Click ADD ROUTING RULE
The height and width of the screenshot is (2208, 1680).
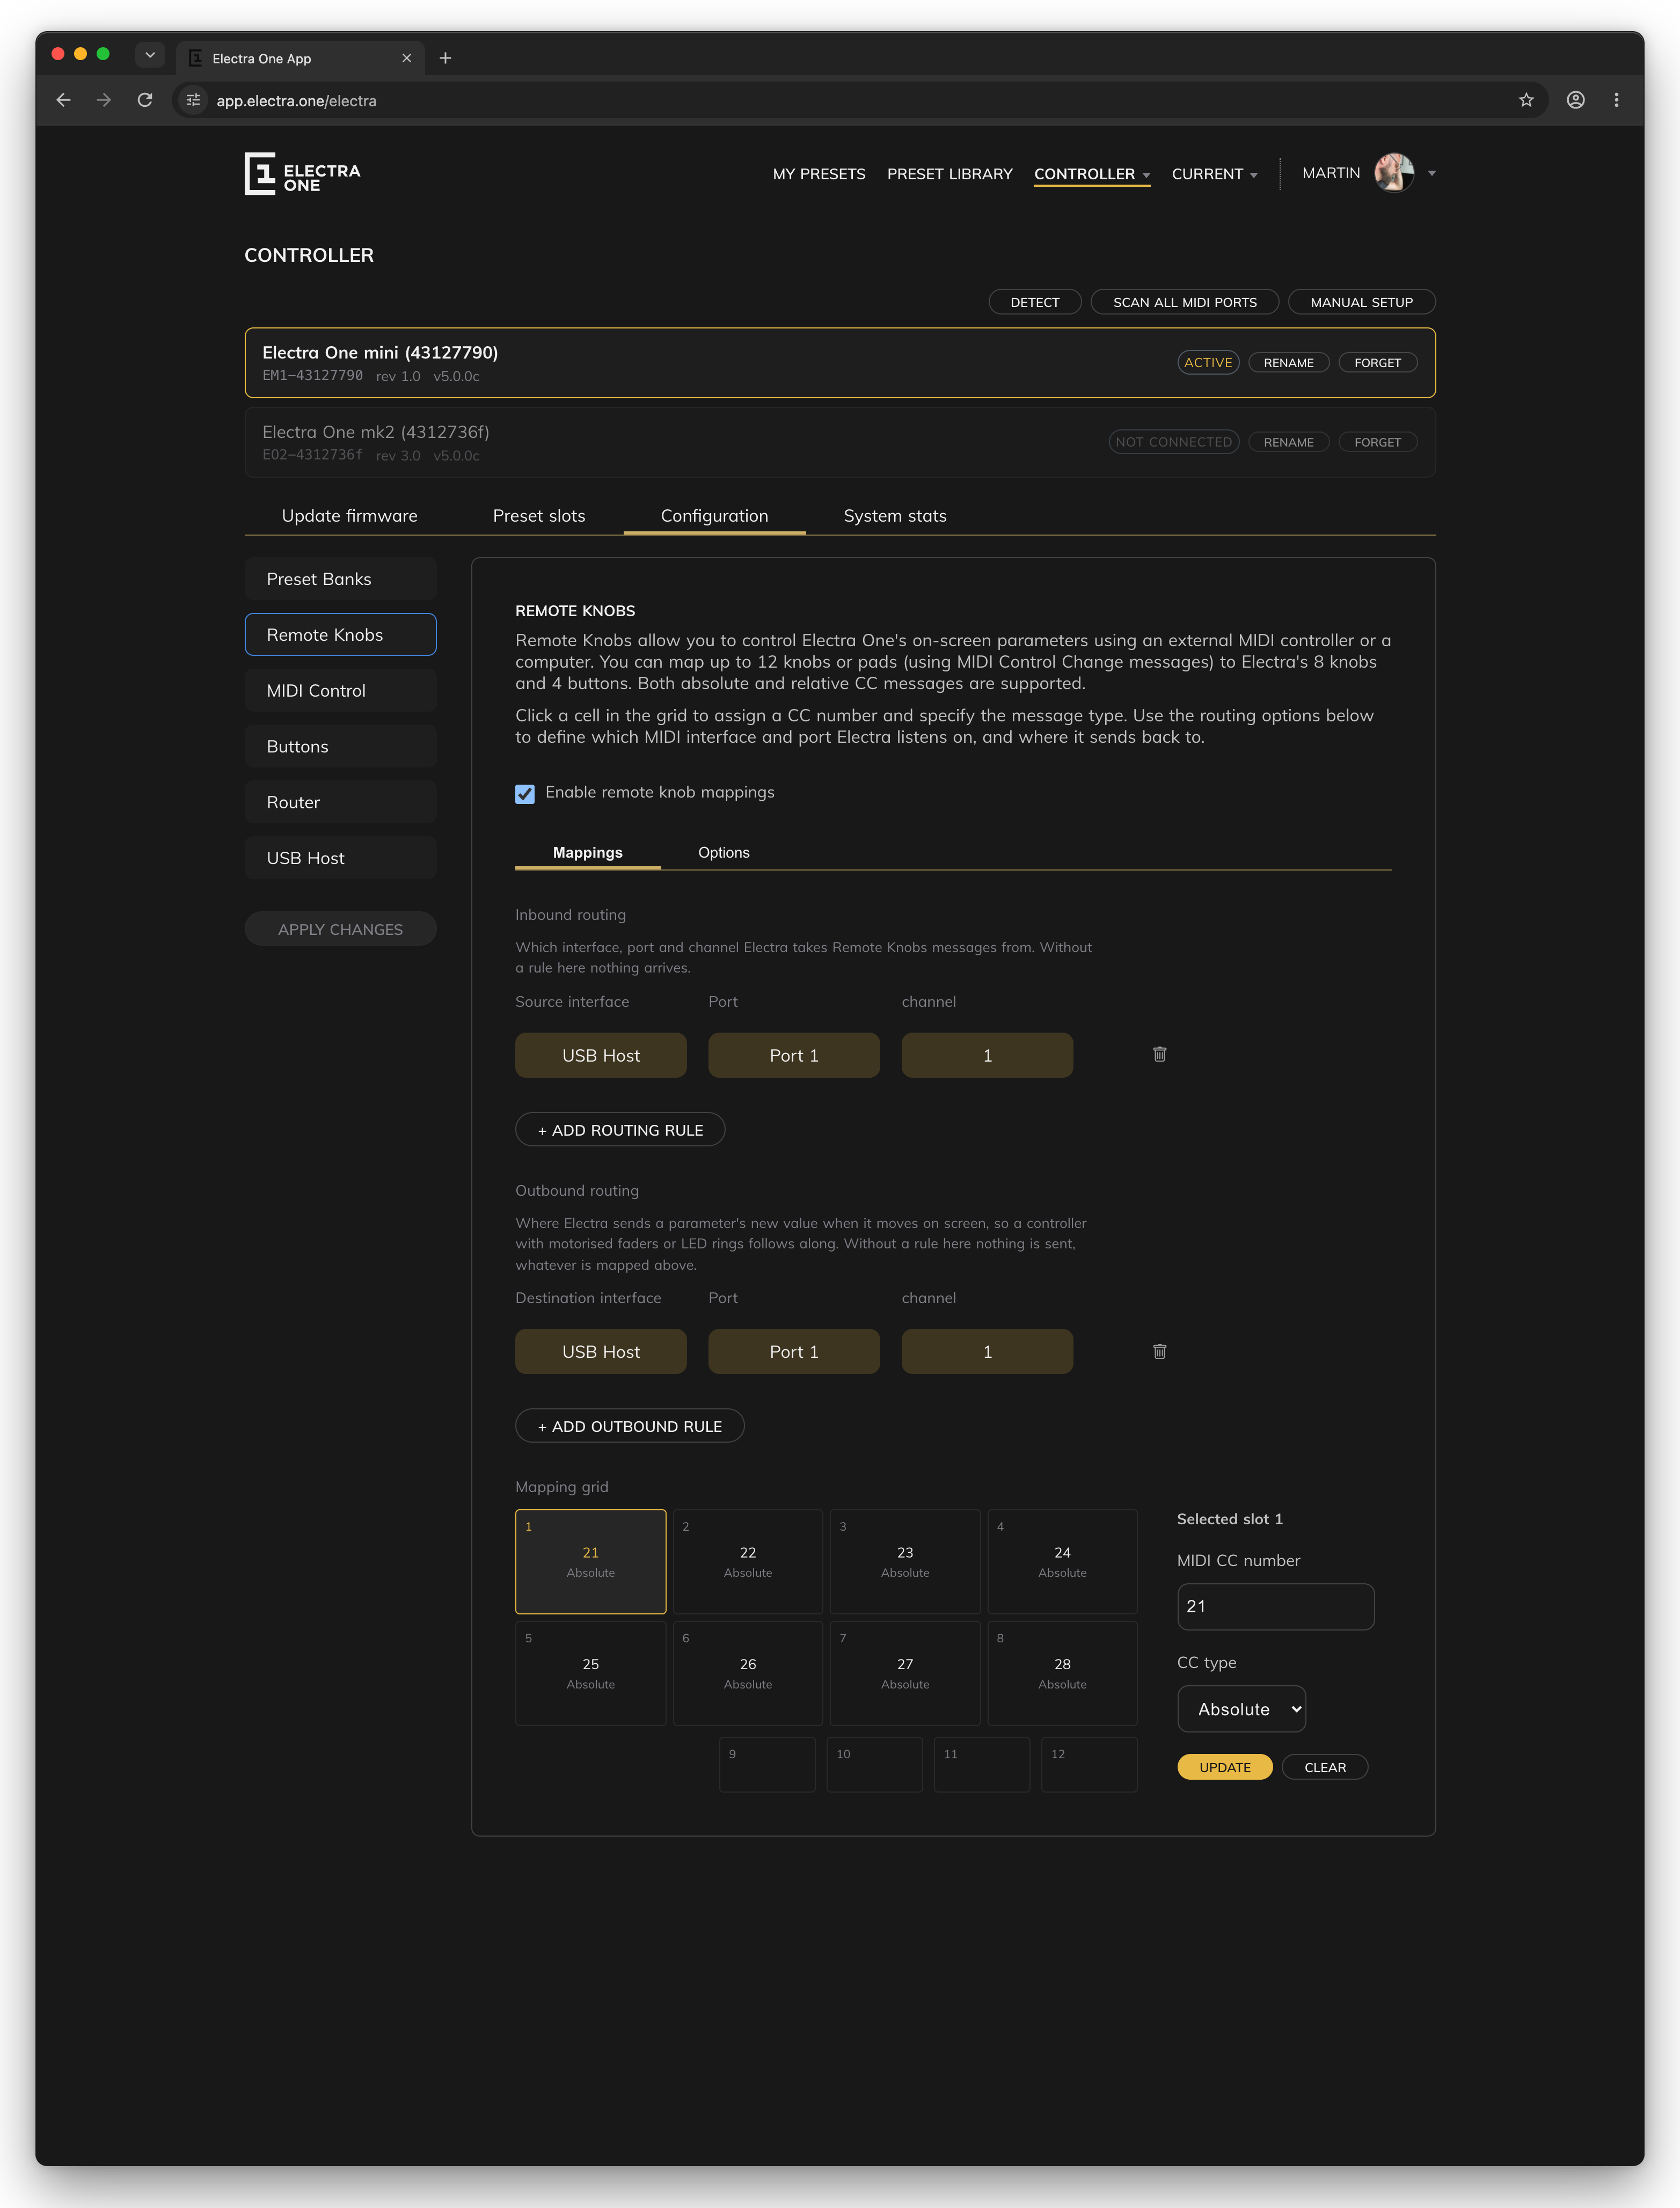(x=620, y=1130)
